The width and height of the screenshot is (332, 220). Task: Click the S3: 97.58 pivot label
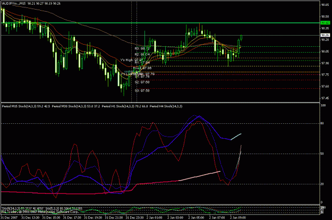tap(142, 91)
